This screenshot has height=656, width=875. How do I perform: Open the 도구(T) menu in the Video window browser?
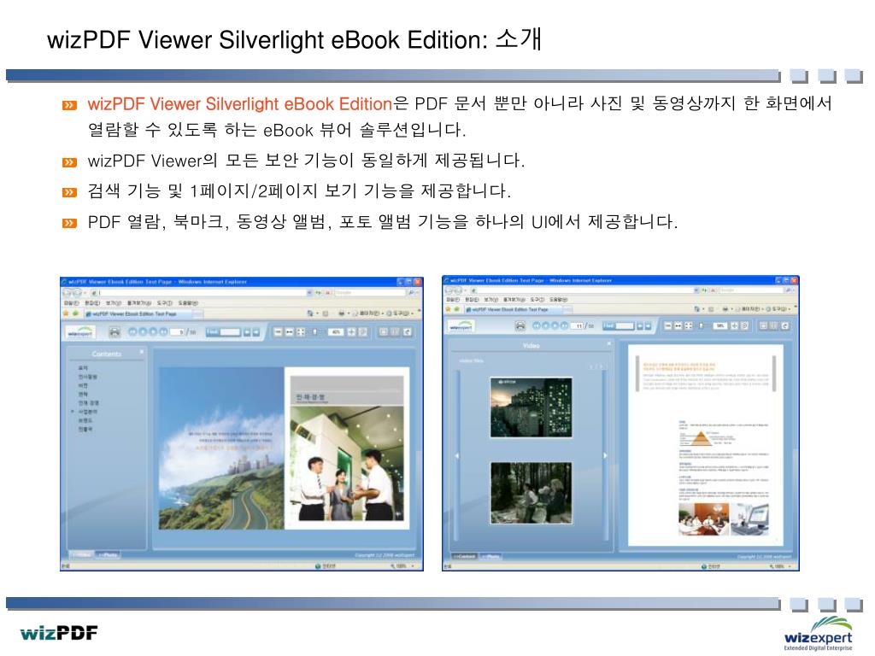[537, 300]
